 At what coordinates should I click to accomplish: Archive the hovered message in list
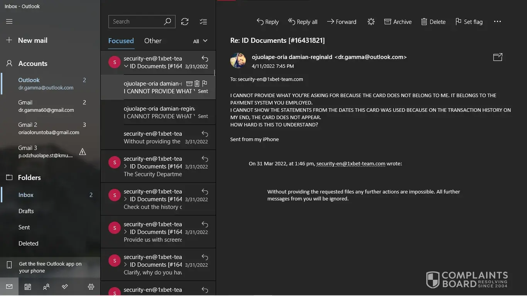click(x=189, y=83)
